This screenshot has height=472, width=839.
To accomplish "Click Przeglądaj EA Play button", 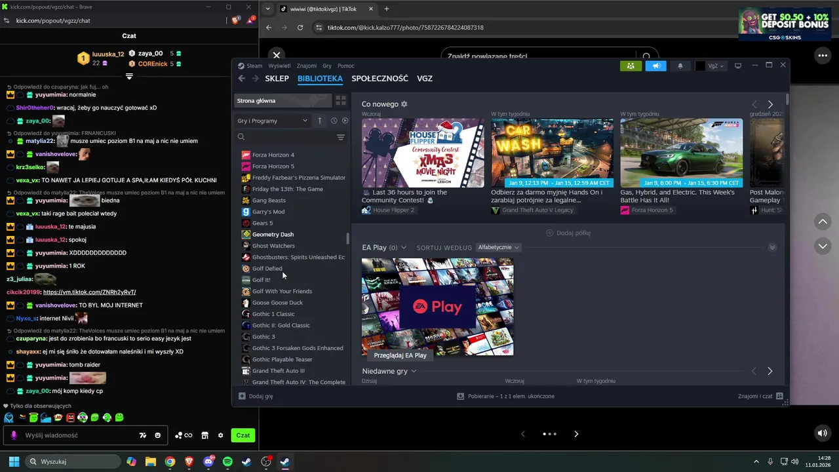I will [400, 355].
